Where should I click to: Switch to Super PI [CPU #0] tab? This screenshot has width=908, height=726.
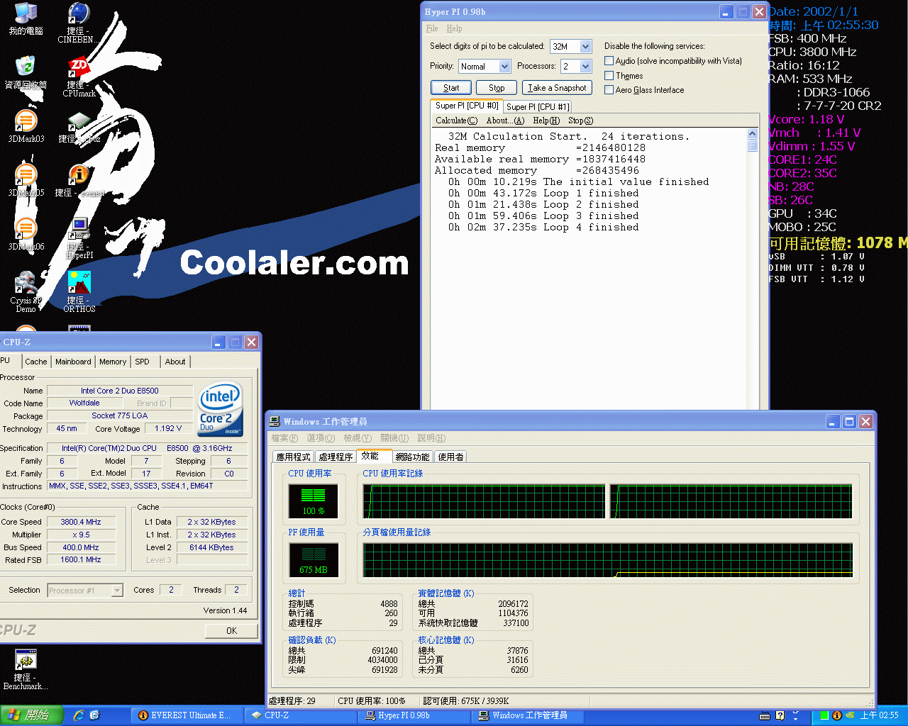point(467,106)
